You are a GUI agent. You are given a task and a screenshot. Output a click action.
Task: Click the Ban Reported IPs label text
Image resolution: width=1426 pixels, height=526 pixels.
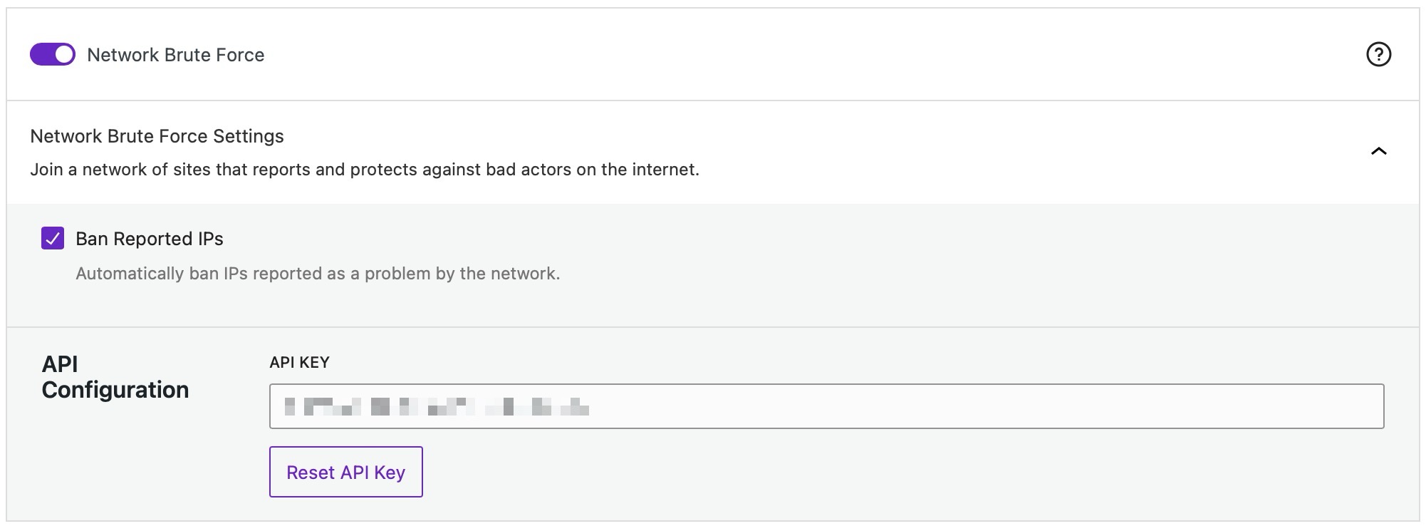click(149, 239)
